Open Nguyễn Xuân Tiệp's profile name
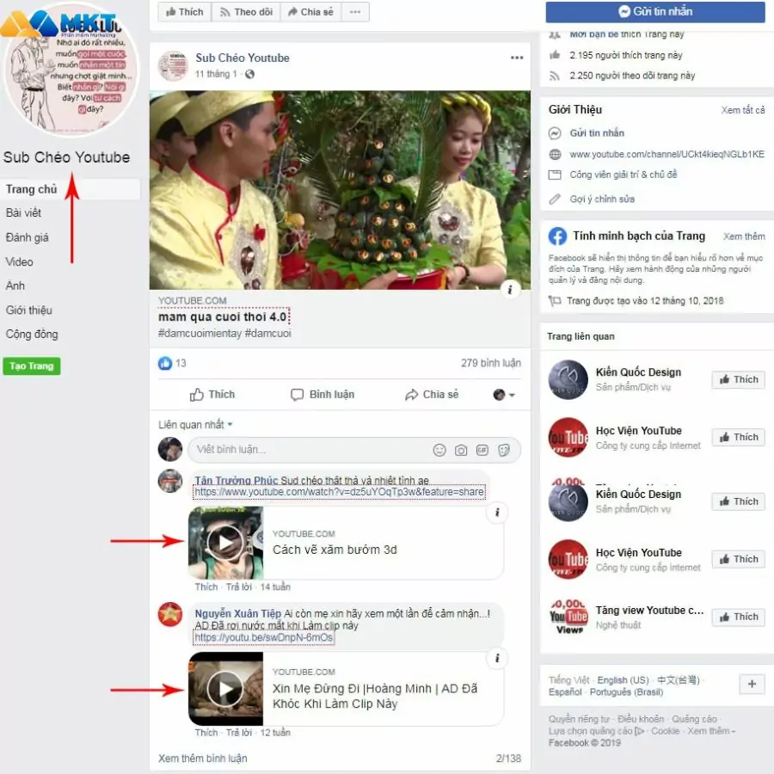The image size is (774, 774). coord(238,613)
